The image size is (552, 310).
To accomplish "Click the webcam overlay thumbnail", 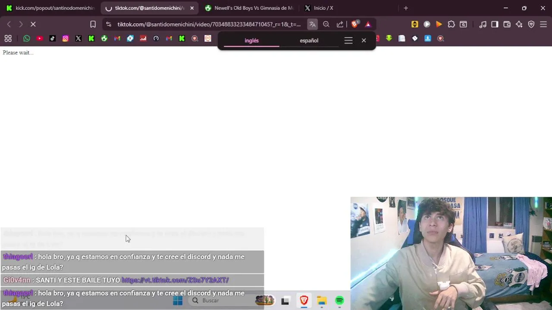I will coord(451,254).
